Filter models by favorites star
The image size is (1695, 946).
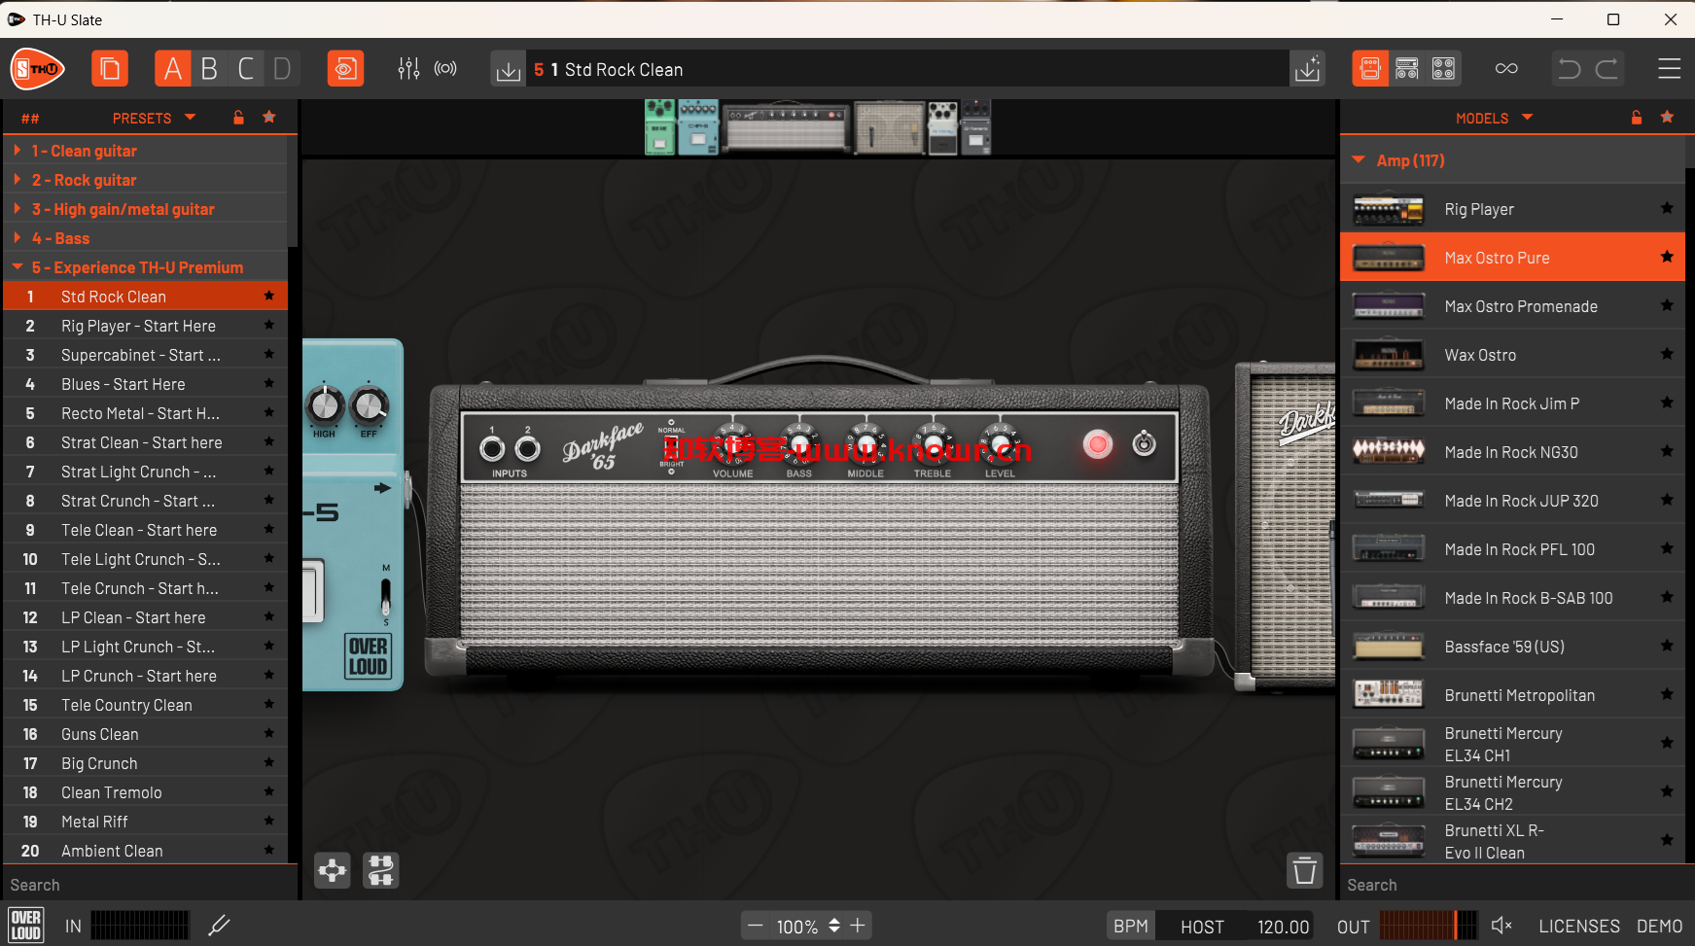[1667, 117]
